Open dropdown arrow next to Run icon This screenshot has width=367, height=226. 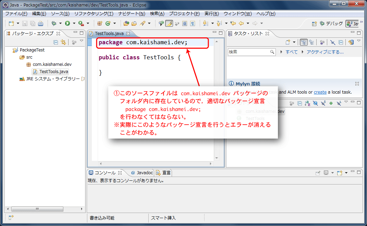pyautogui.click(x=74, y=23)
